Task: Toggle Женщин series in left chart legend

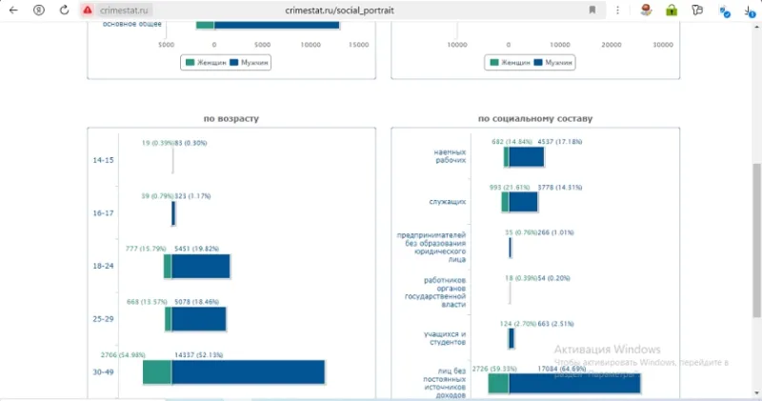Action: point(206,62)
